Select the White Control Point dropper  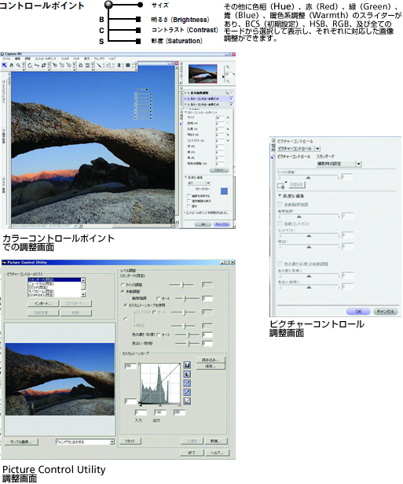coord(68,65)
